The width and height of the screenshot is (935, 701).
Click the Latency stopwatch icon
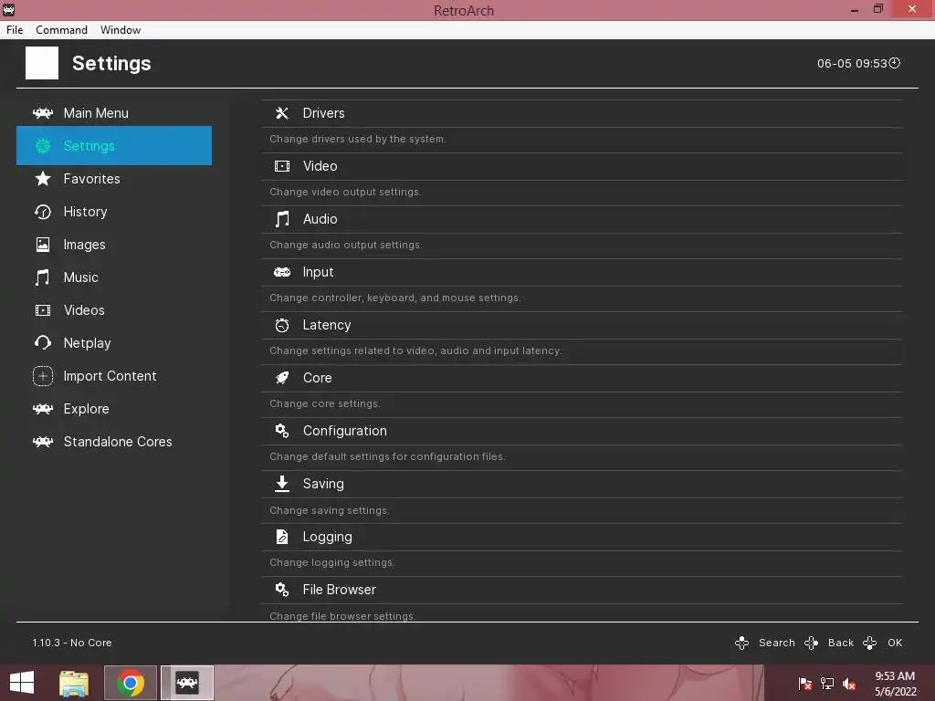pyautogui.click(x=282, y=325)
